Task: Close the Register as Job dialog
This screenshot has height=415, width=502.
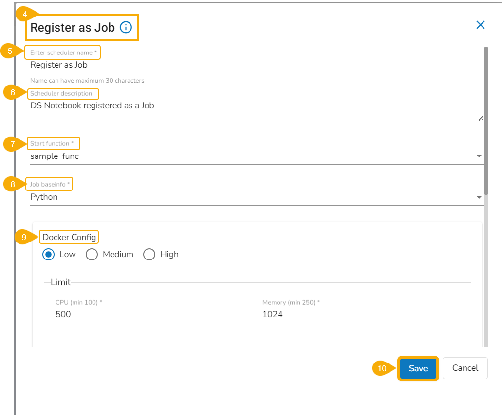Action: pos(481,25)
